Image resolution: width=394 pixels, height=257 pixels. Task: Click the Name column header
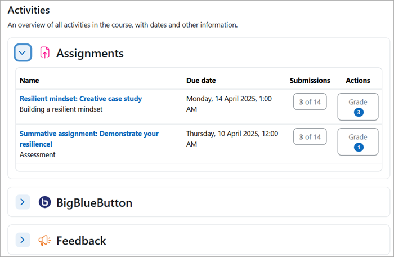(29, 81)
